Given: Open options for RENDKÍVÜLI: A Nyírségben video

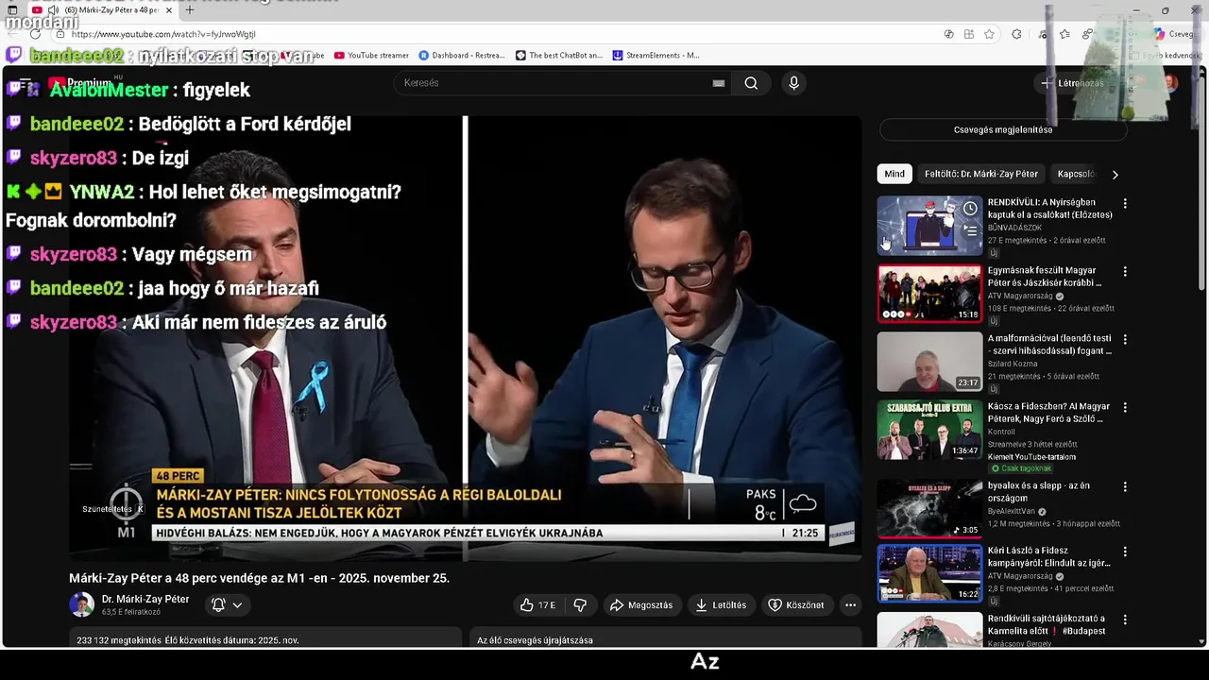Looking at the screenshot, I should click(x=1124, y=203).
